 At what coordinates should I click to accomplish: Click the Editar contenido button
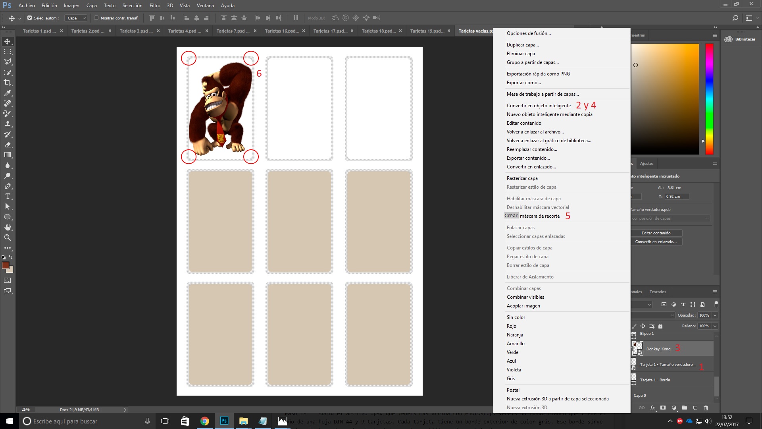tap(656, 233)
